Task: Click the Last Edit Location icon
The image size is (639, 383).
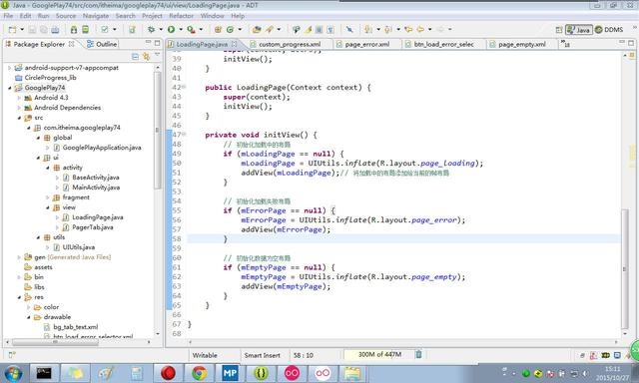Action: click(408, 29)
